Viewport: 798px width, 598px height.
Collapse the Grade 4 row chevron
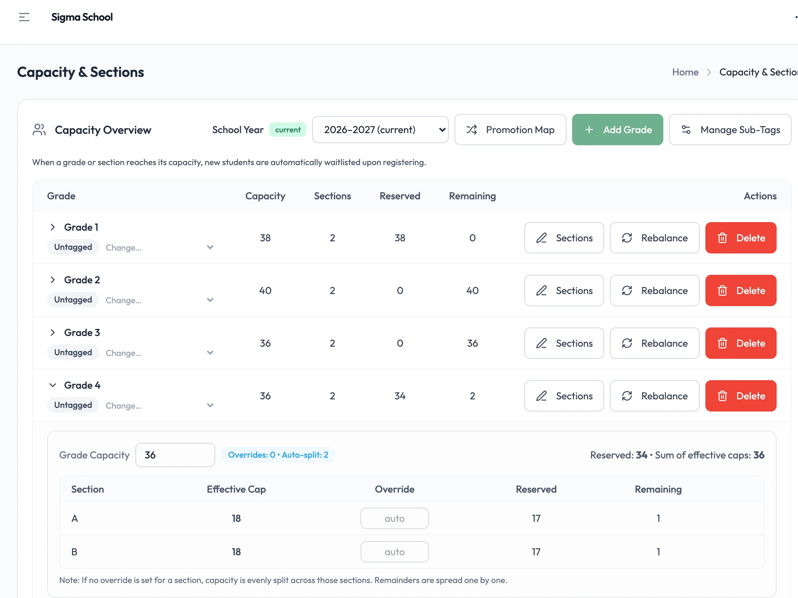53,385
